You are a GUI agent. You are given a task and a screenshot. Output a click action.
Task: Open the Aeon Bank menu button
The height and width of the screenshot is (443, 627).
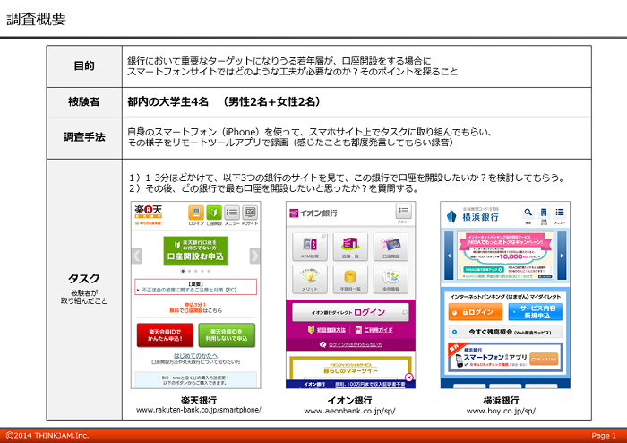403,213
